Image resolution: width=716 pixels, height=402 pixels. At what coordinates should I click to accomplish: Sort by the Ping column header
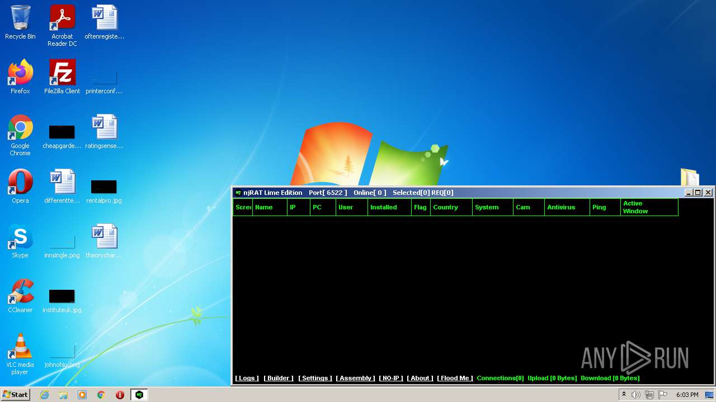[x=605, y=207]
